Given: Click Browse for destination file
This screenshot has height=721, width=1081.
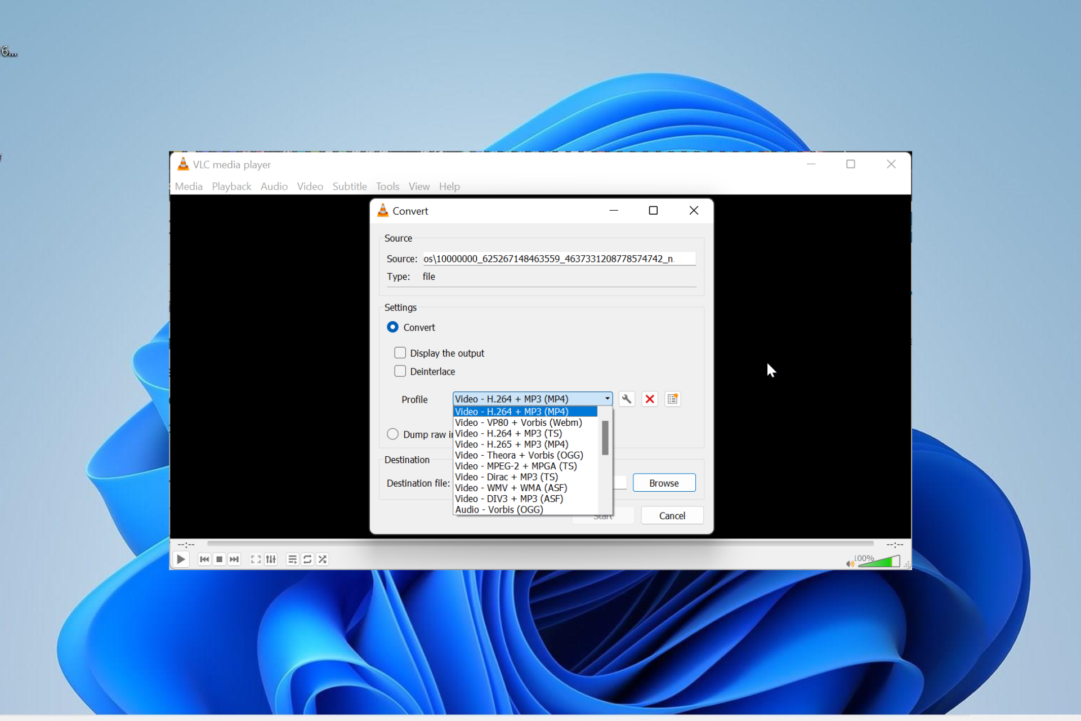Looking at the screenshot, I should pos(664,483).
